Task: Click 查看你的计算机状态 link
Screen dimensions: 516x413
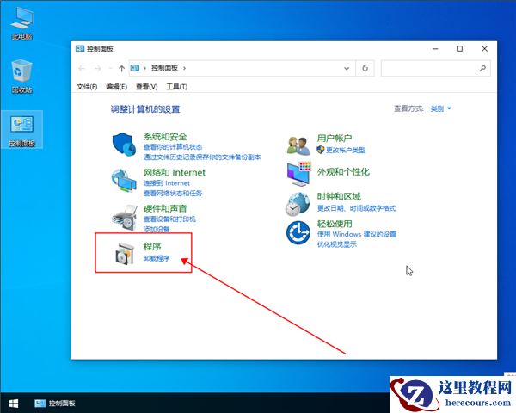Action: [x=173, y=147]
